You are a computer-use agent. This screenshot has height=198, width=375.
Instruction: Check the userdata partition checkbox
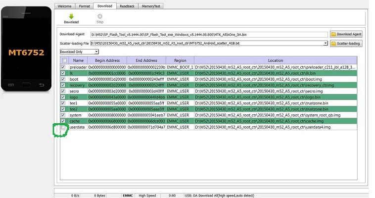[x=63, y=127]
